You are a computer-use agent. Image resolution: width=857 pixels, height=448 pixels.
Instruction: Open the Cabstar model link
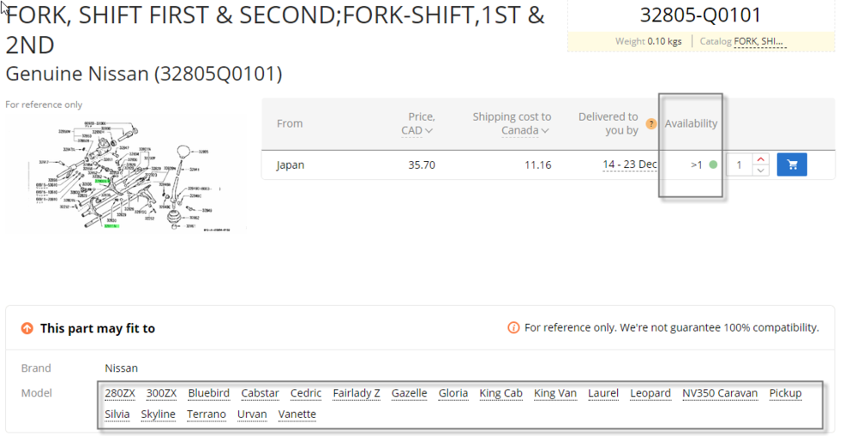point(261,393)
